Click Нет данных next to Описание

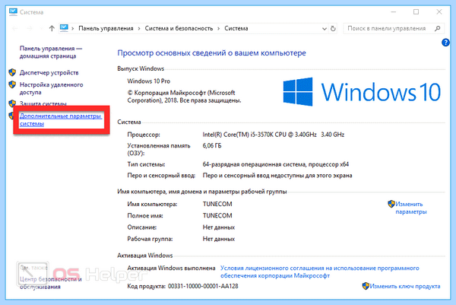(219, 227)
